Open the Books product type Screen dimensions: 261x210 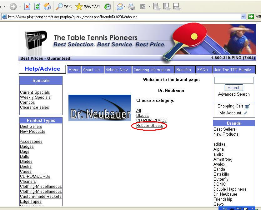point(26,166)
